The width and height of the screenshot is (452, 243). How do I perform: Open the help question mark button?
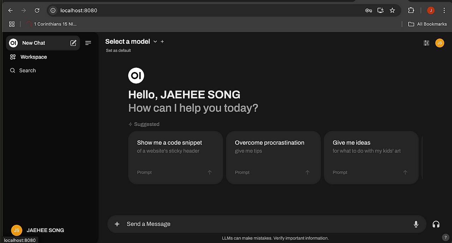[x=445, y=237]
